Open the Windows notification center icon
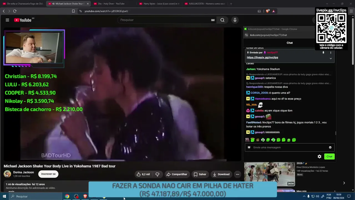Screen dimensions: 355x200 pyautogui.click(x=349, y=196)
